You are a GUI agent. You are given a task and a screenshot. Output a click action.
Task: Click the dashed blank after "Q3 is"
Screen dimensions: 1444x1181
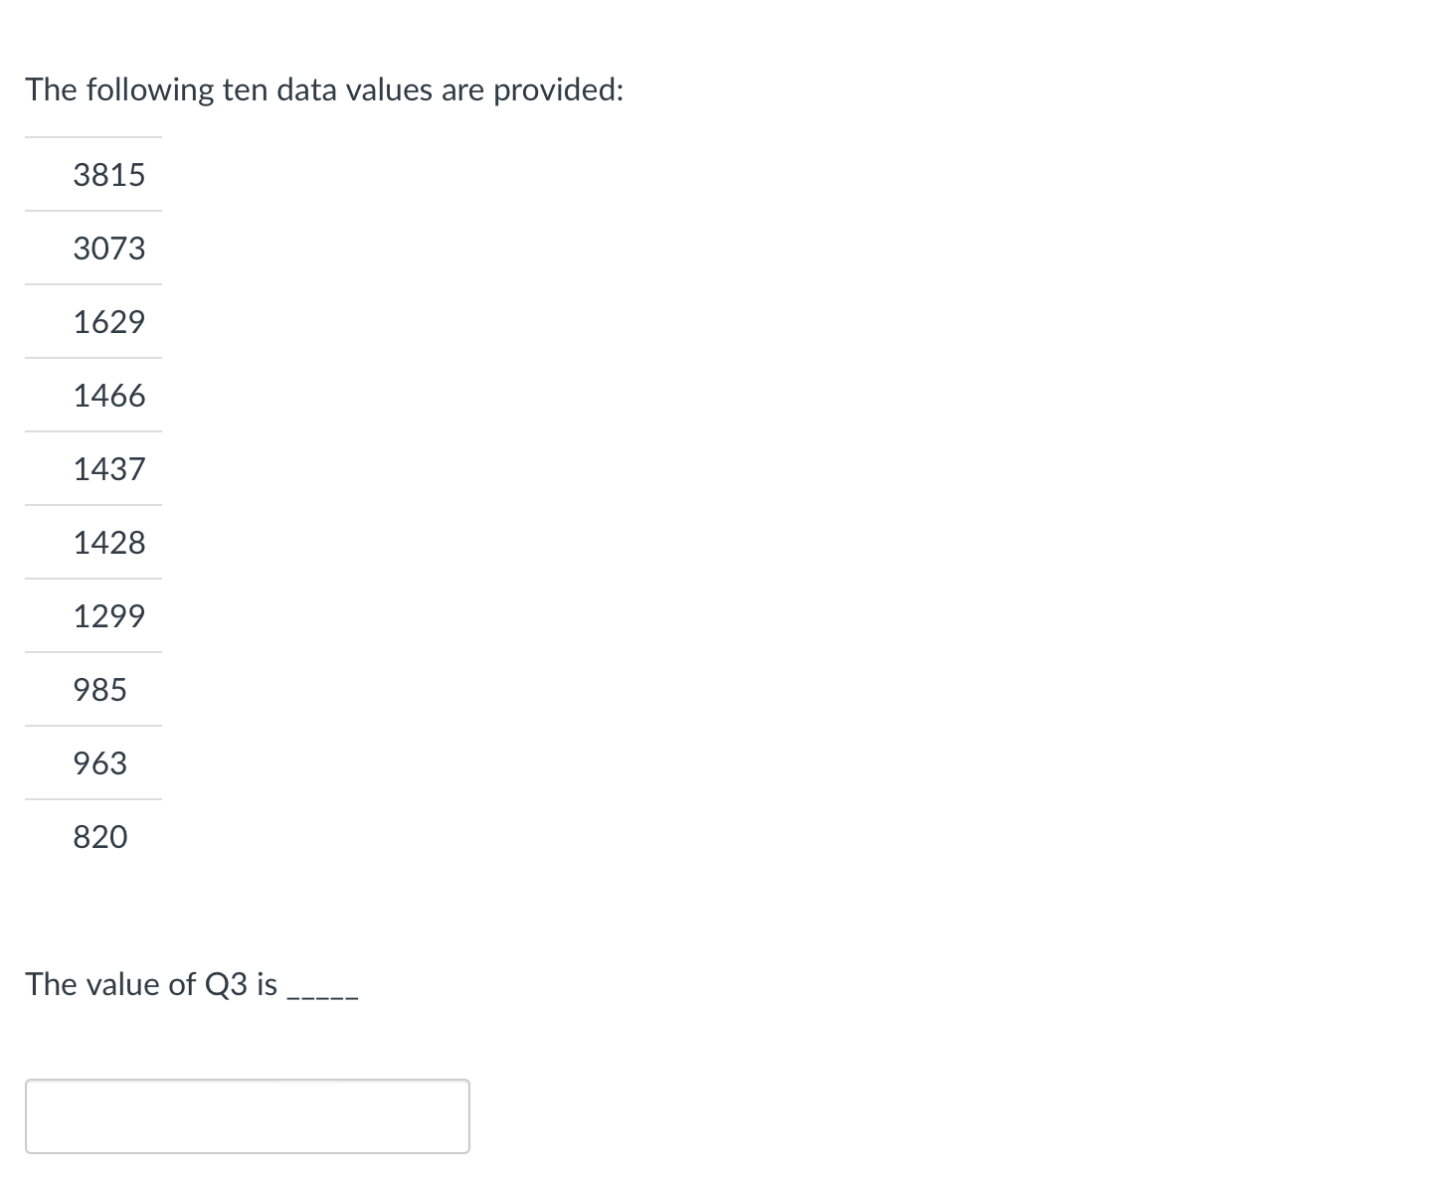click(x=322, y=990)
